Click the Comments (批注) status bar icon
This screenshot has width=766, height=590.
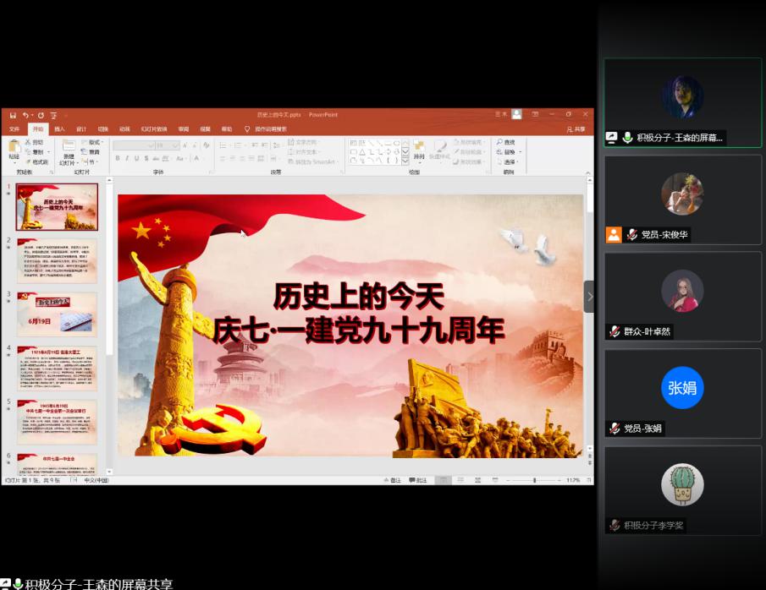point(418,480)
